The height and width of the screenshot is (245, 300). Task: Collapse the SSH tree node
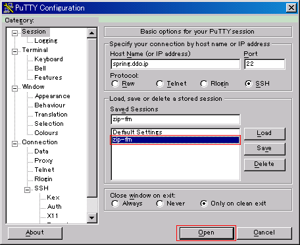(27, 190)
